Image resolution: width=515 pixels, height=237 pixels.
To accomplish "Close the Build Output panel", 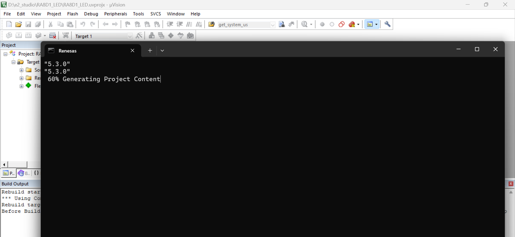I will pos(511,184).
